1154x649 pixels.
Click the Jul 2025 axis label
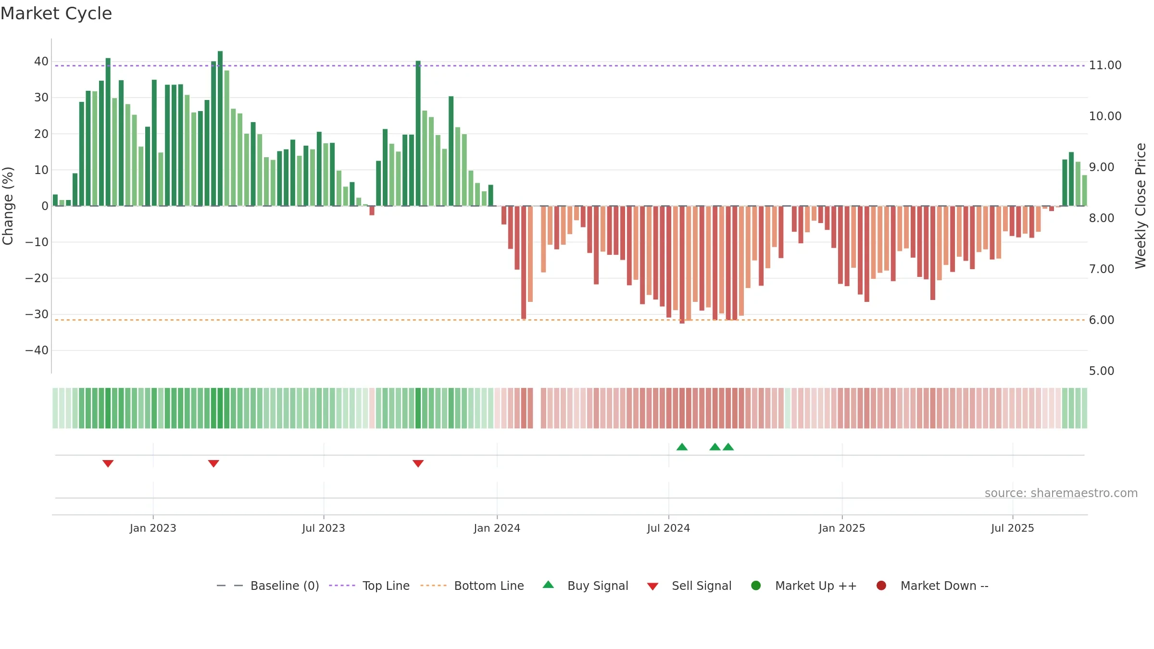pos(1013,528)
